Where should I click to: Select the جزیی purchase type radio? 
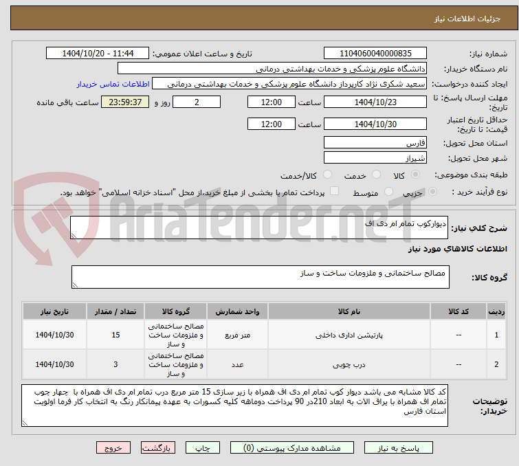[432, 192]
